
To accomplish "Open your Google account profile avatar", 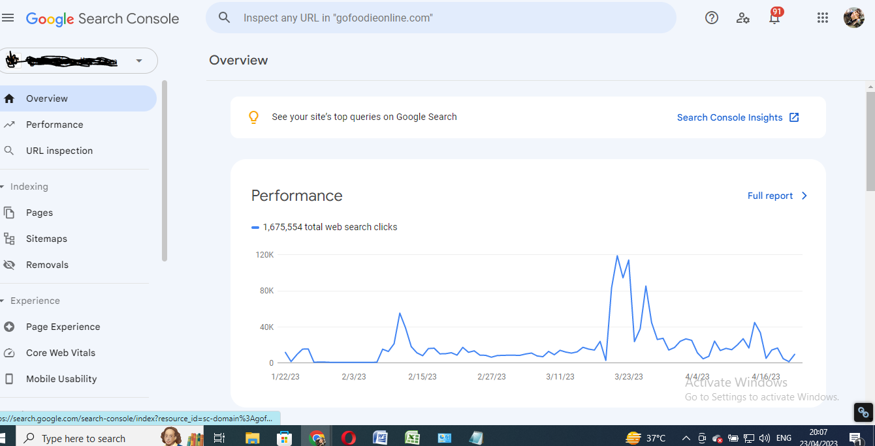I will coord(854,18).
